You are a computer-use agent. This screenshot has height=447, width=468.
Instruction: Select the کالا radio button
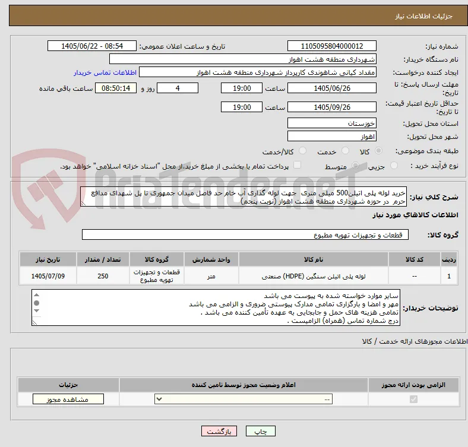(378, 151)
